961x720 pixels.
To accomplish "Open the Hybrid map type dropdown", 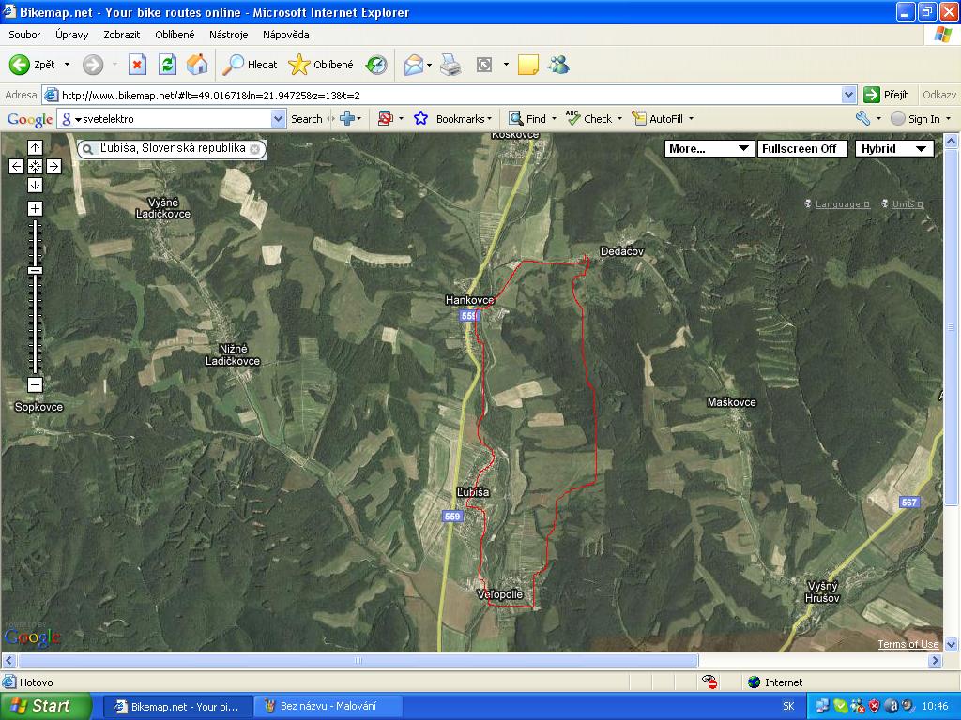I will click(894, 148).
